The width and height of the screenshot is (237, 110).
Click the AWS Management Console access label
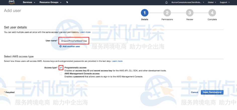82,74
